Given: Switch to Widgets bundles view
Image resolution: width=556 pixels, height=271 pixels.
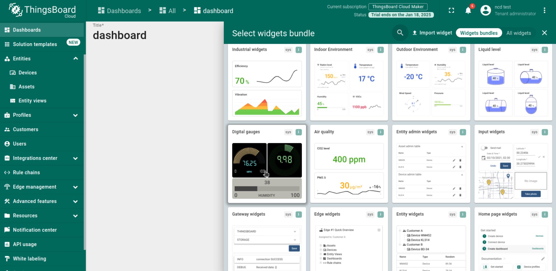Looking at the screenshot, I should point(479,33).
